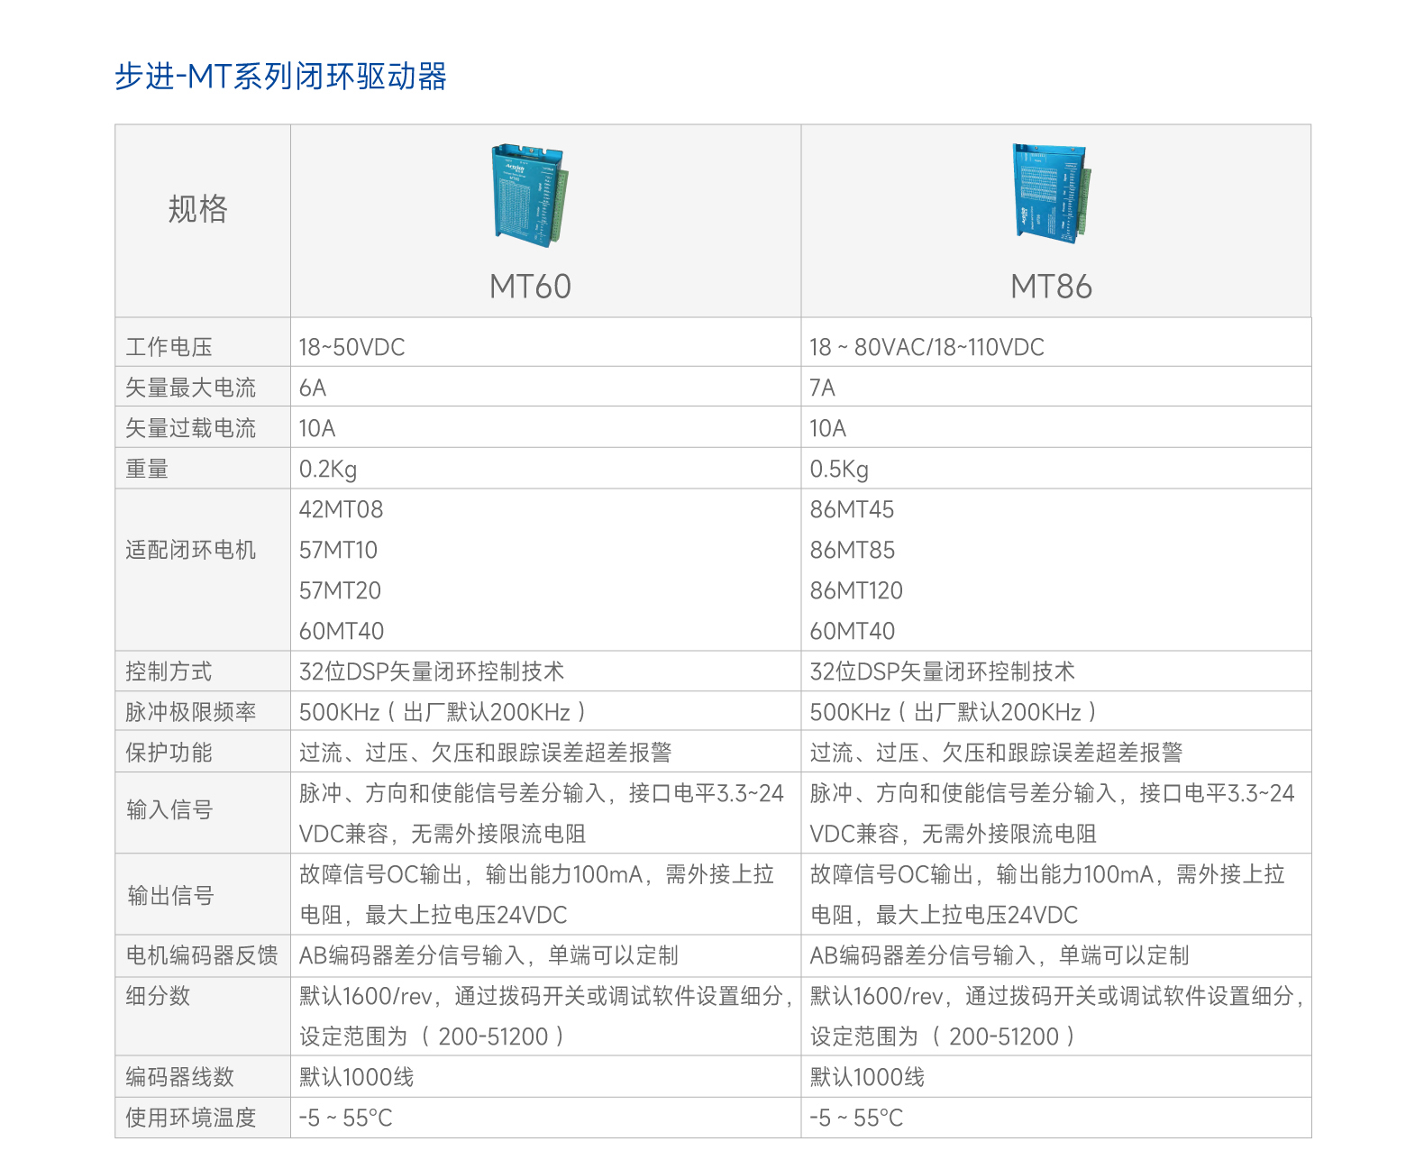The height and width of the screenshot is (1169, 1424).
Task: Click the 86MT120 motor model
Action: click(856, 590)
